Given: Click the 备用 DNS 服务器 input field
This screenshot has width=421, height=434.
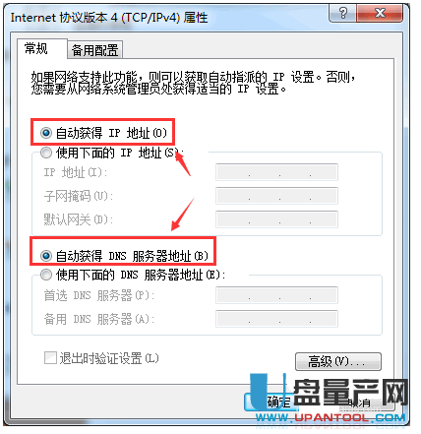Looking at the screenshot, I should pos(276,319).
